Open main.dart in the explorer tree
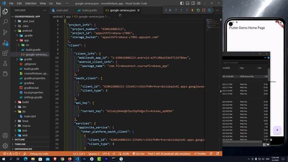 [30, 116]
